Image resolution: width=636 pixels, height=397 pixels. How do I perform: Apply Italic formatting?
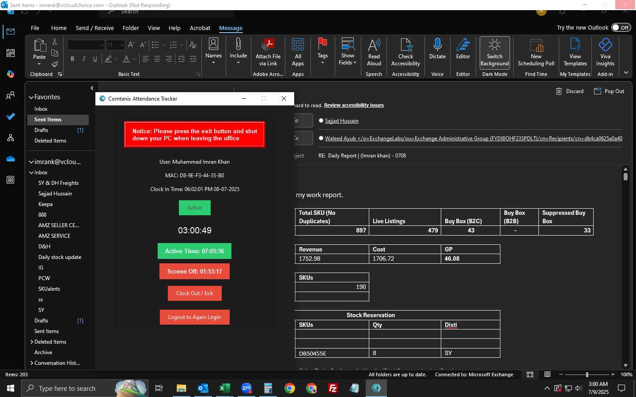tap(83, 59)
